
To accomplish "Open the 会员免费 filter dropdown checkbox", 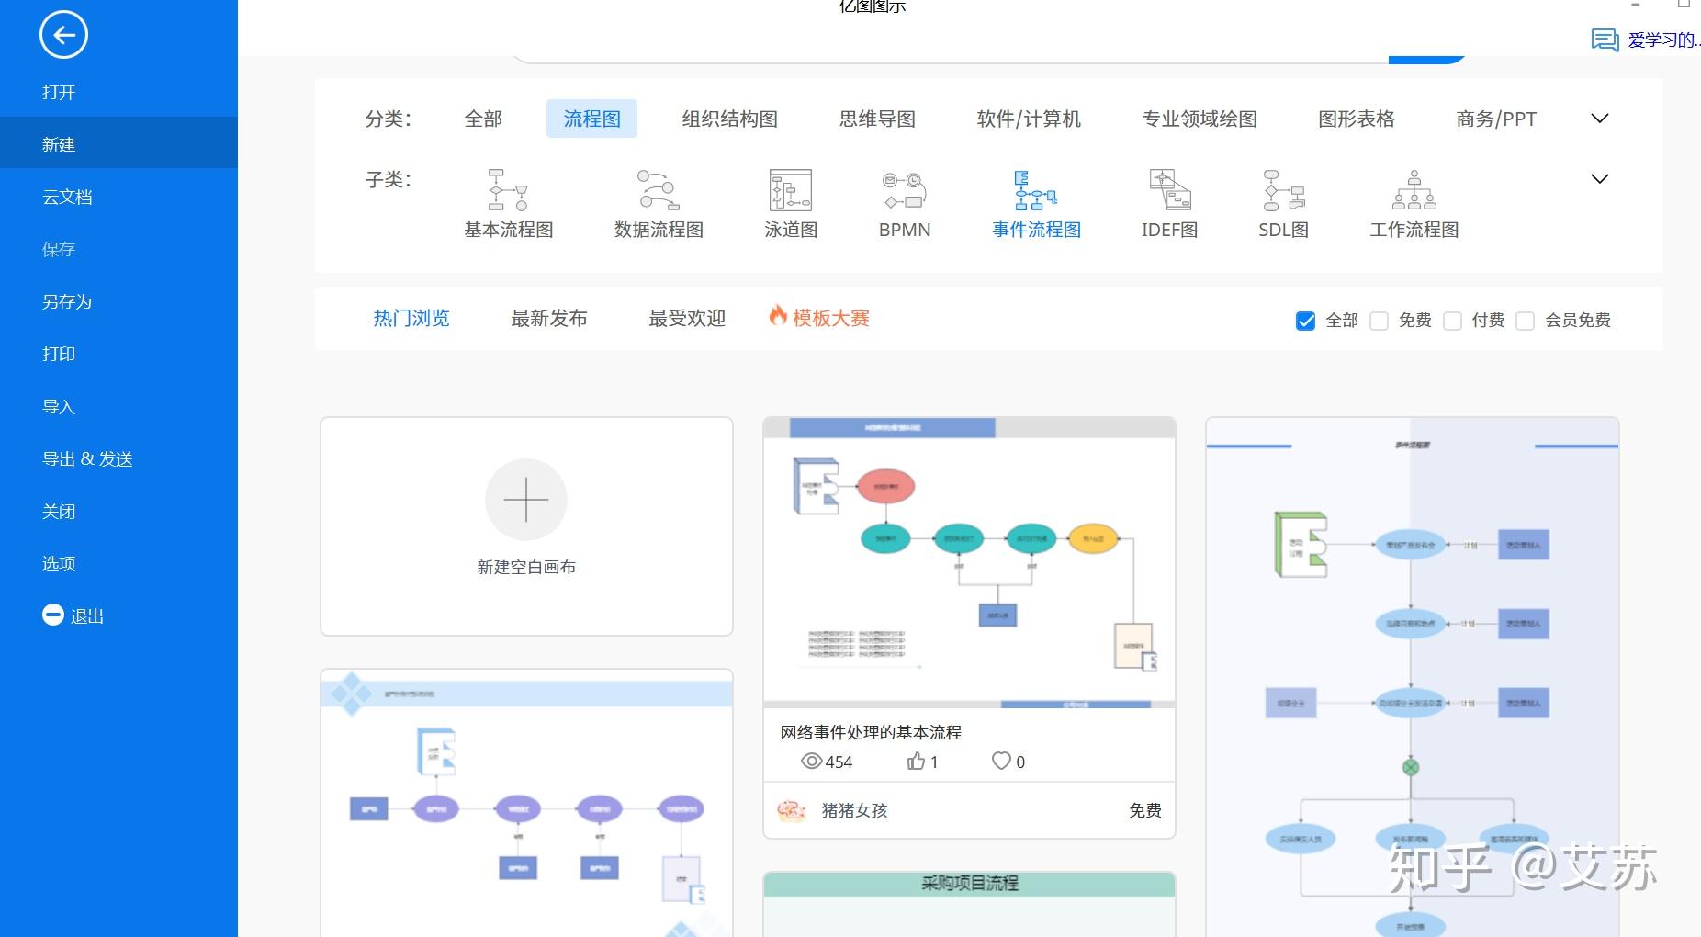I will (x=1526, y=321).
